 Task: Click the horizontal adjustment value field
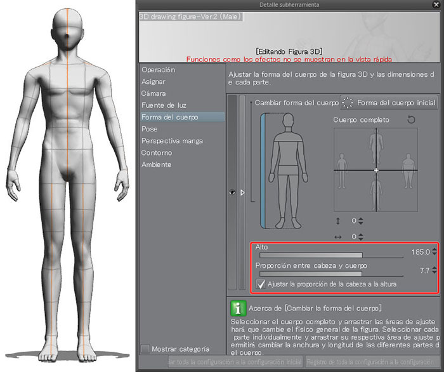tap(353, 237)
